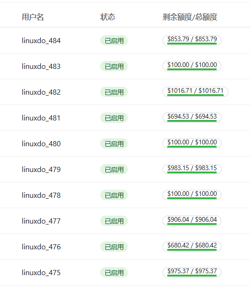Click the 已启用 status tag for linuxdo_483
The image size is (250, 292).
point(114,66)
